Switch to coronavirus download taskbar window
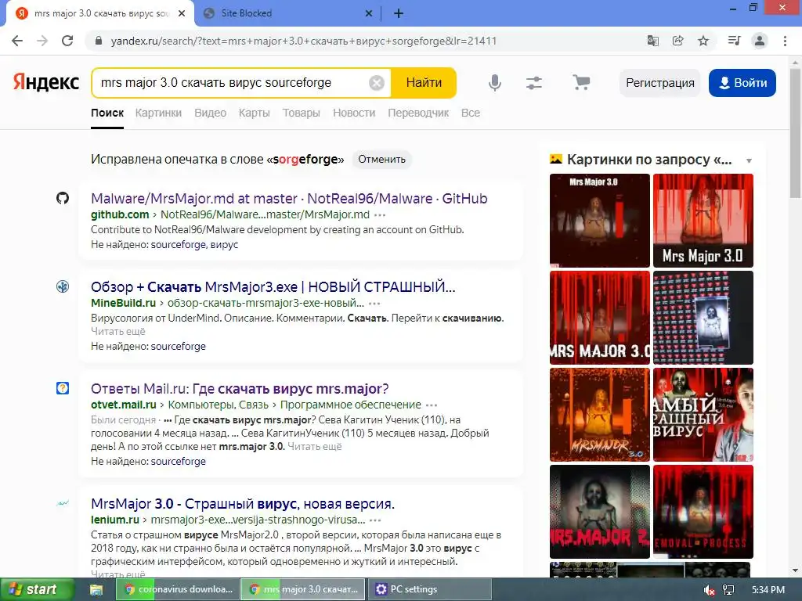Image resolution: width=802 pixels, height=601 pixels. pos(178,590)
